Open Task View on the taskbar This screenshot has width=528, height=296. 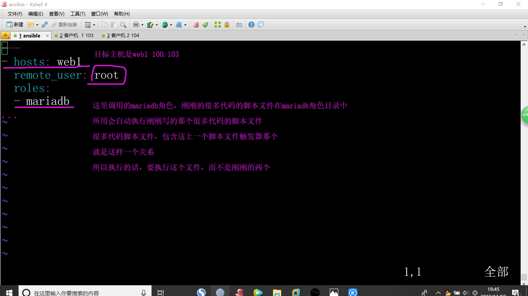point(161,293)
